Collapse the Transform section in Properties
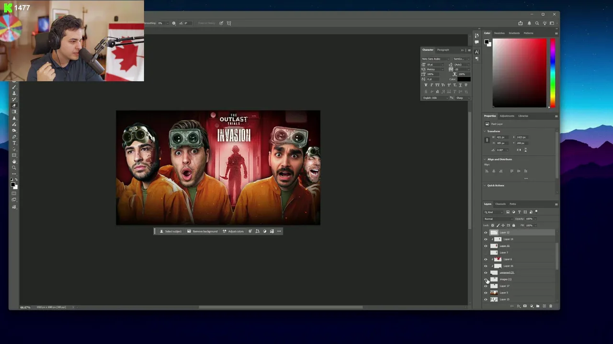This screenshot has height=344, width=613. coord(485,131)
